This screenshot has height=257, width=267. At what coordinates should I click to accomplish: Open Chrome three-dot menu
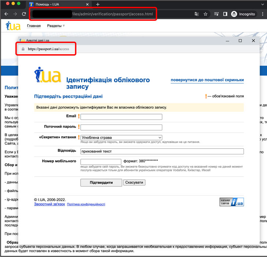pyautogui.click(x=263, y=14)
